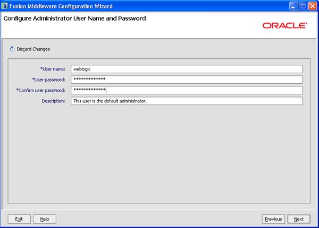This screenshot has width=319, height=228.
Task: Select the Confirm user password field
Action: [186, 90]
